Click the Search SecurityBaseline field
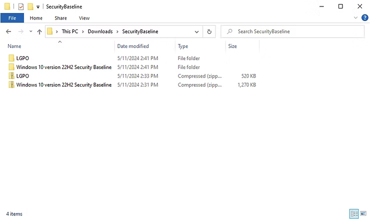 tap(292, 31)
